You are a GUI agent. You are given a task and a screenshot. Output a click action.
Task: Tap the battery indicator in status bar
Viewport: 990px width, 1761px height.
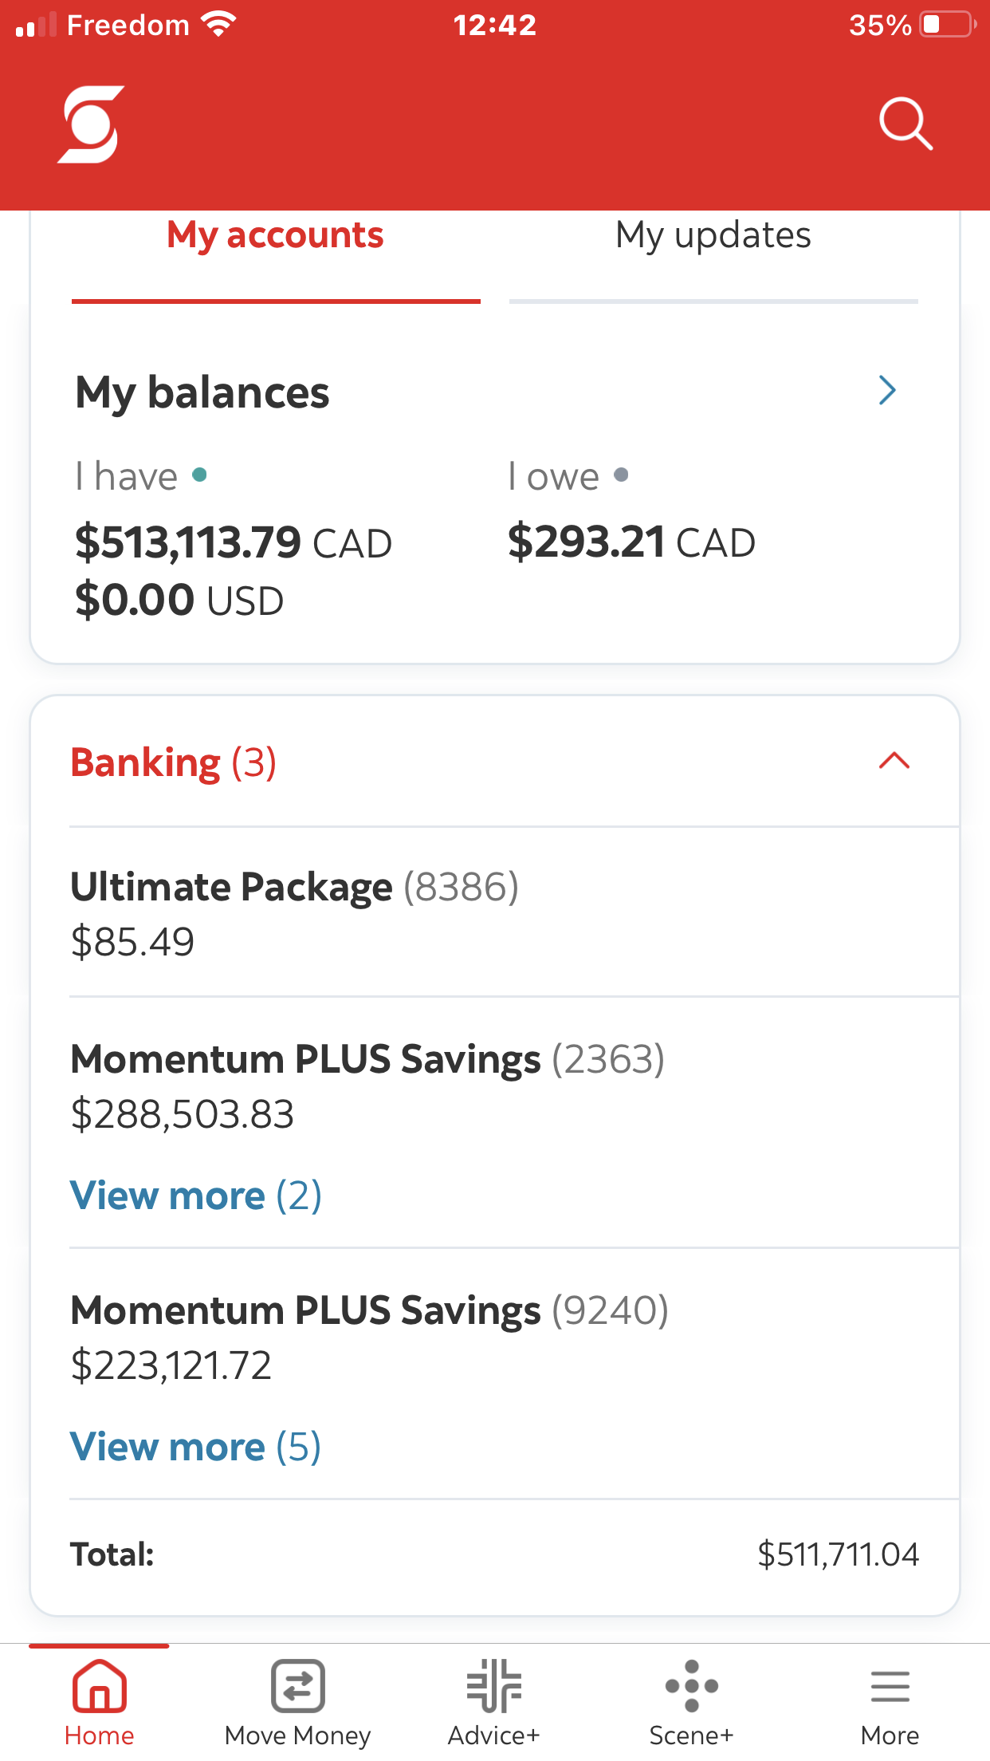947,25
